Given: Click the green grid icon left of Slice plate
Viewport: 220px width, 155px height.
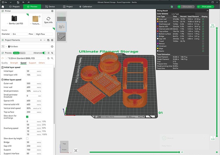Looking at the screenshot, I should click(172, 7).
